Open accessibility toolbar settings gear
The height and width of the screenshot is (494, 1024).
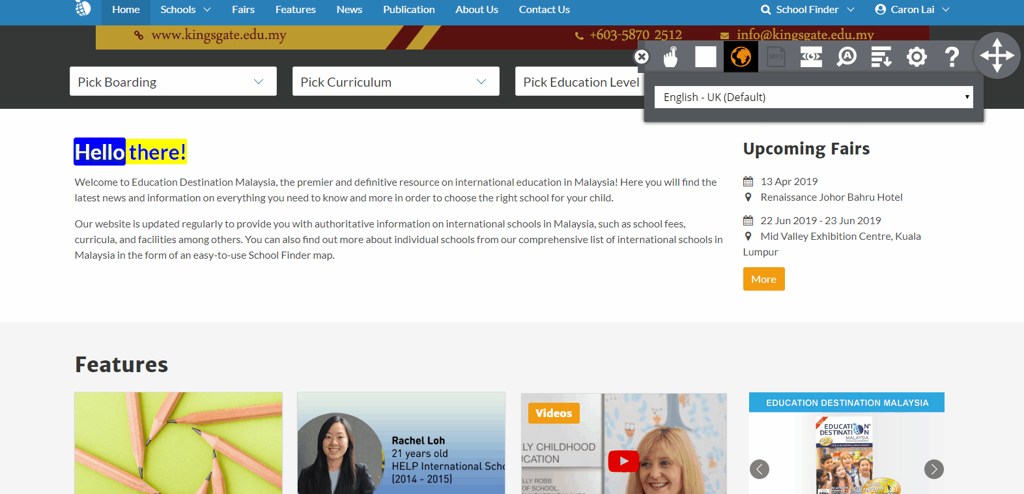click(917, 57)
